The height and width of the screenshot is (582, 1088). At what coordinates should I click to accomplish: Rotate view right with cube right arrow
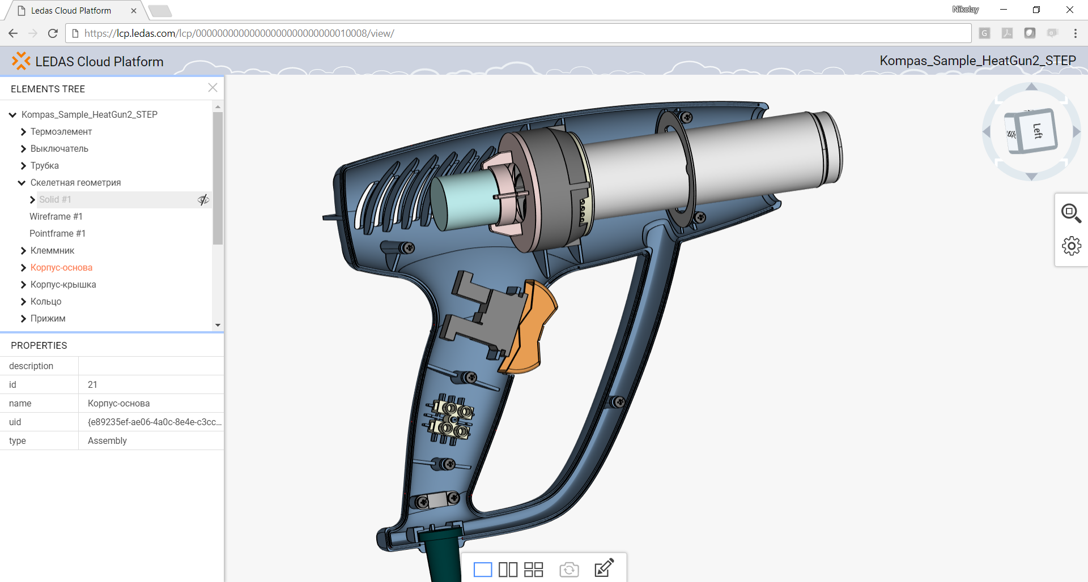tap(1077, 131)
